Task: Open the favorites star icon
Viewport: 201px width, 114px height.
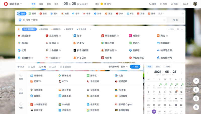Action: (19, 29)
